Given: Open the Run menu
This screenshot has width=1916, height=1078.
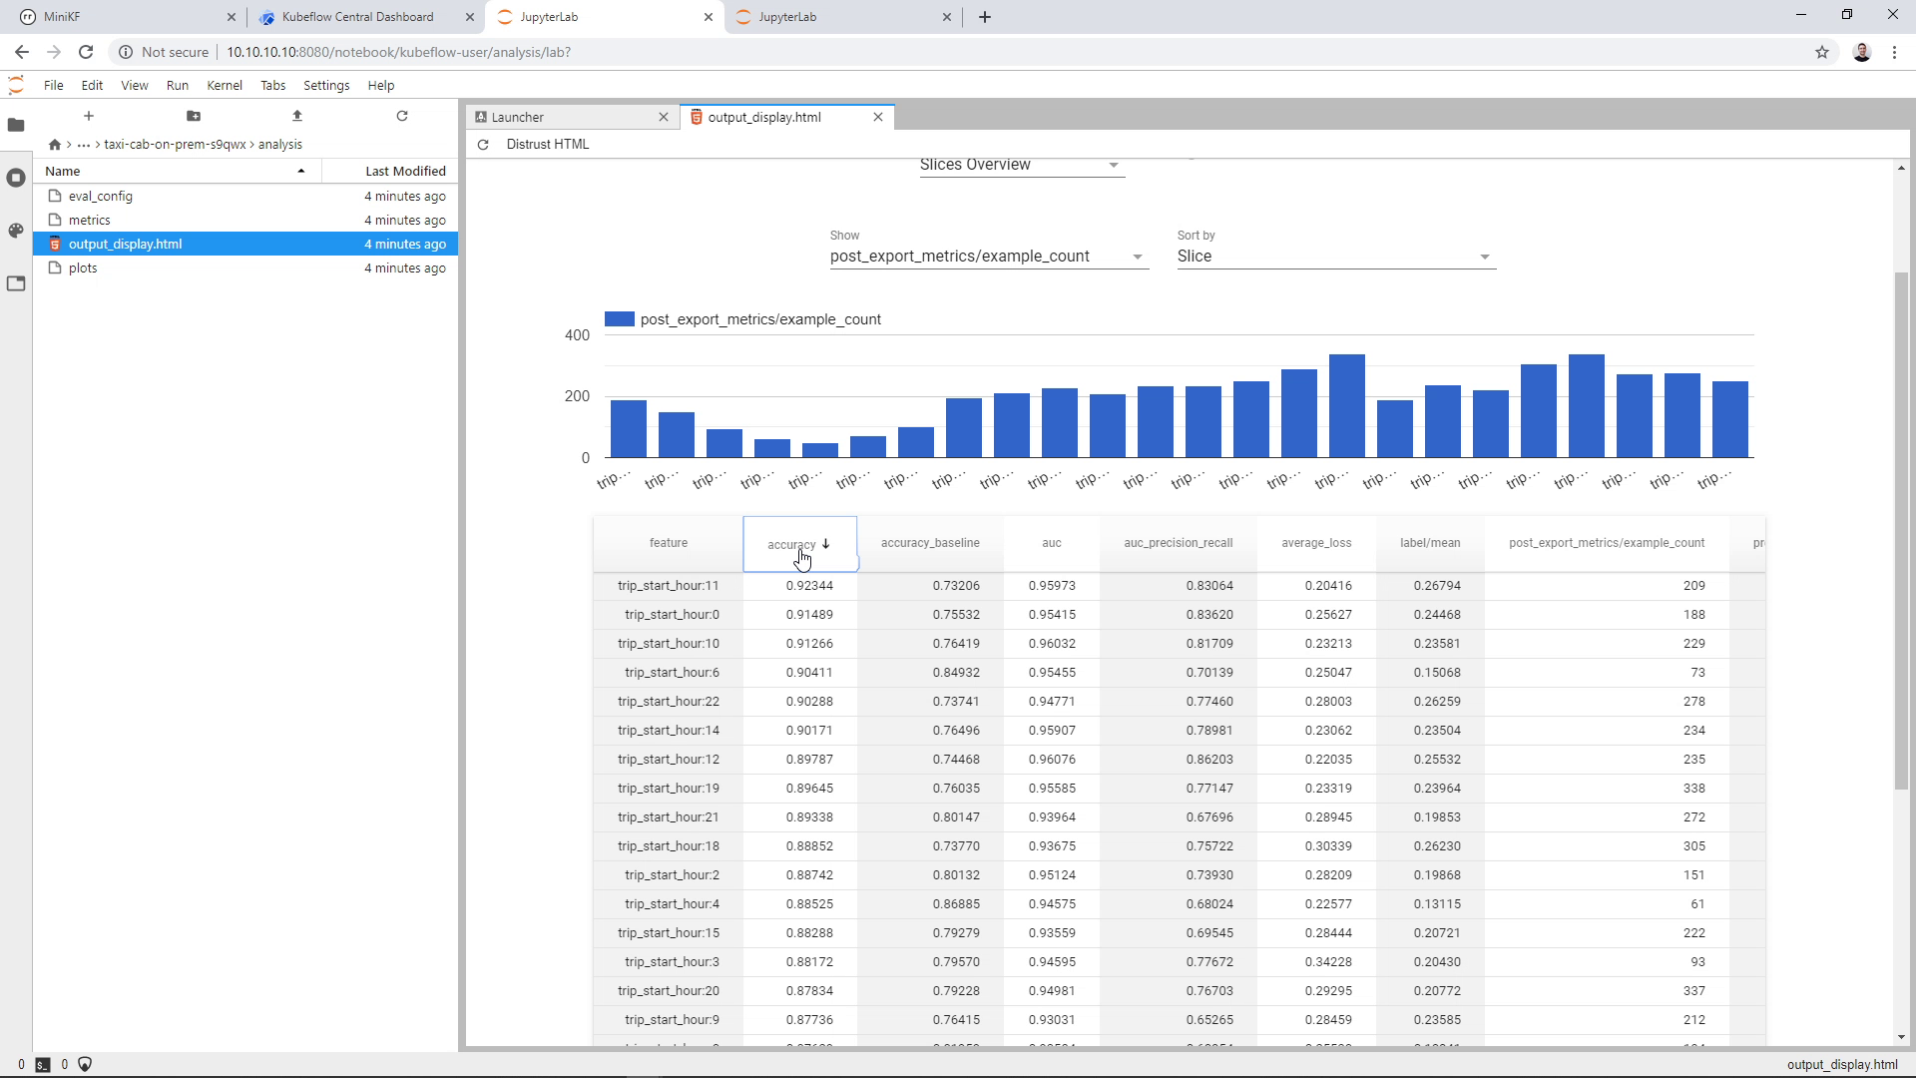Looking at the screenshot, I should point(178,86).
